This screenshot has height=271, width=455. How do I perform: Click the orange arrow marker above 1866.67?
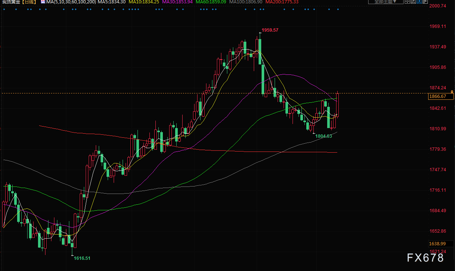(452, 91)
